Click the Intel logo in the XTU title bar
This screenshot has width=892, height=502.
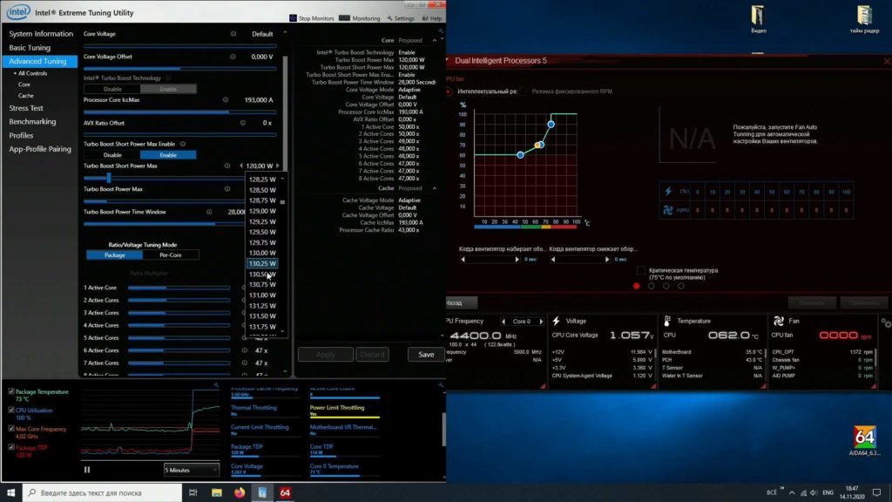pos(18,12)
